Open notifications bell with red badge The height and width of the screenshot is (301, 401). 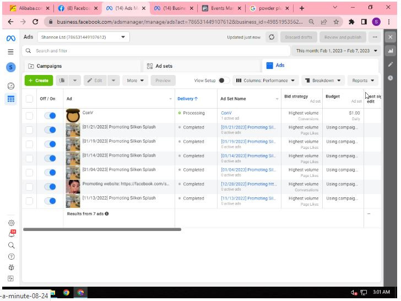coord(12,234)
